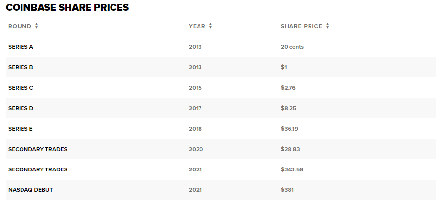This screenshot has height=207, width=445.
Task: Select the Series B row label
Action: pyautogui.click(x=21, y=67)
